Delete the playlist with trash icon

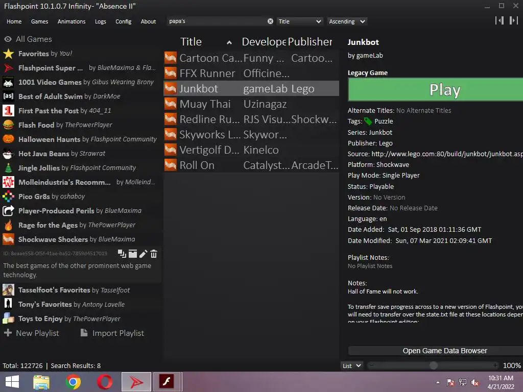tap(154, 254)
